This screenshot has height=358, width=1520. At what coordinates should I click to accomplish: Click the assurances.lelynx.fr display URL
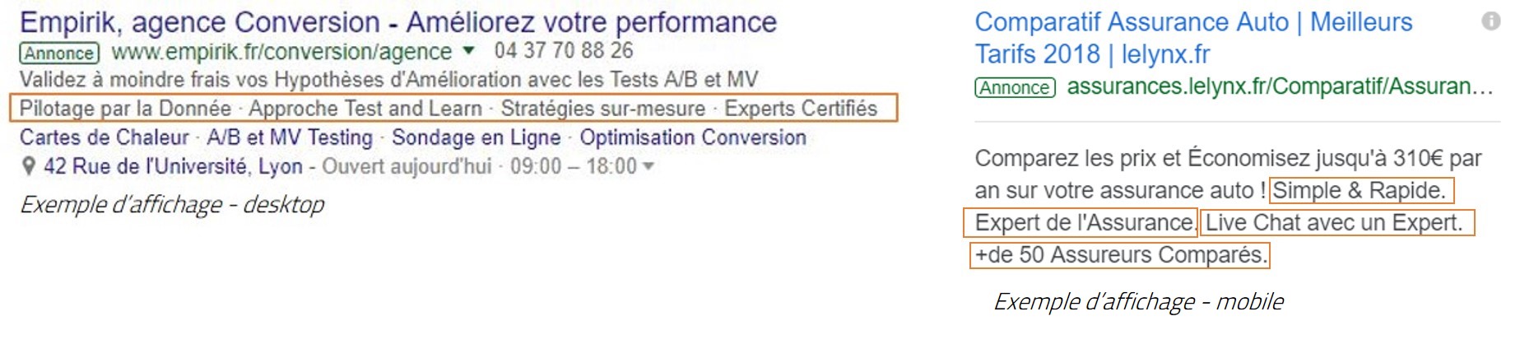point(1280,86)
